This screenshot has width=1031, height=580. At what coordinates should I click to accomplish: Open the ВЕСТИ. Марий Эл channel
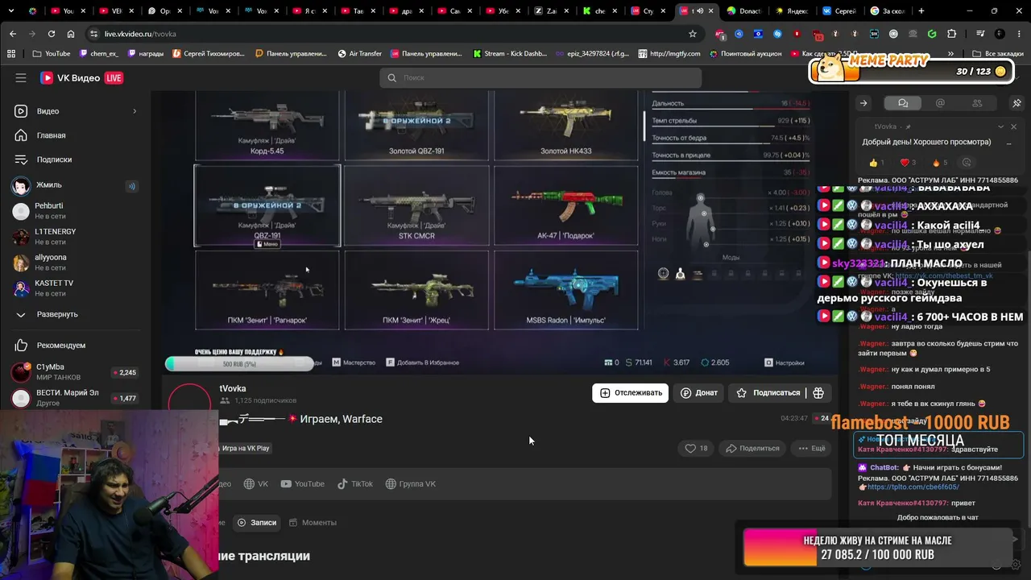pyautogui.click(x=77, y=398)
